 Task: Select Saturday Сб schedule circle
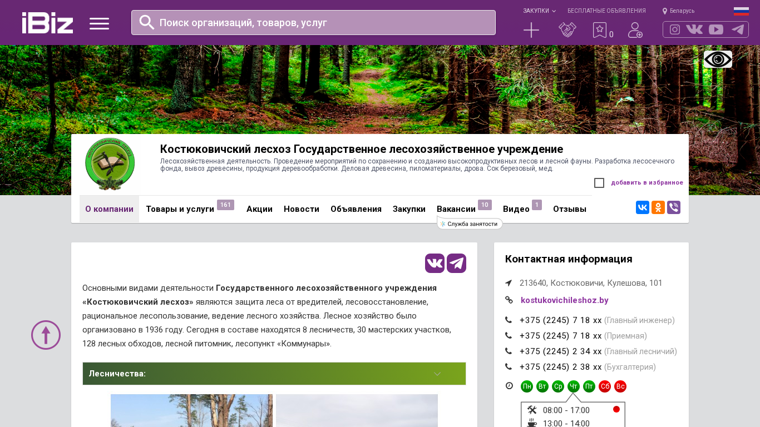tap(605, 386)
